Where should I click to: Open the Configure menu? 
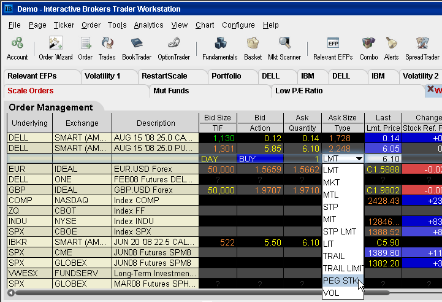[238, 25]
